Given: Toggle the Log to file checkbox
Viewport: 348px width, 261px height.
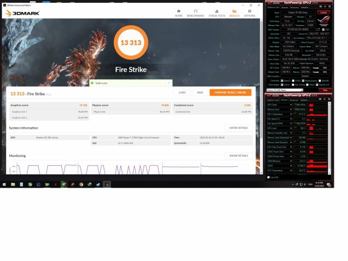Looking at the screenshot, I should [268, 177].
